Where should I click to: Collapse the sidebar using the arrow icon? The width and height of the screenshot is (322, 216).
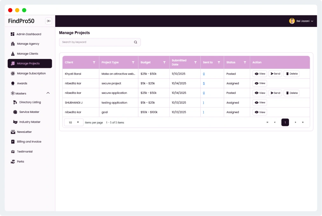pyautogui.click(x=49, y=21)
